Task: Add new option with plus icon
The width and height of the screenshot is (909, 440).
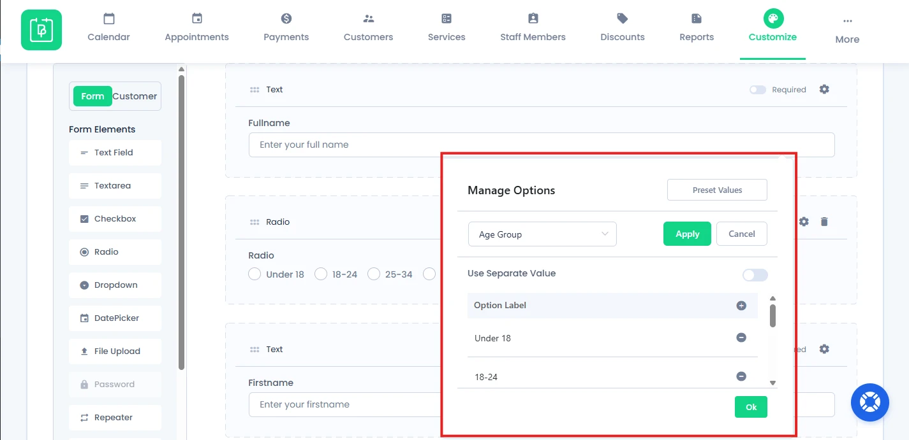Action: click(x=741, y=306)
